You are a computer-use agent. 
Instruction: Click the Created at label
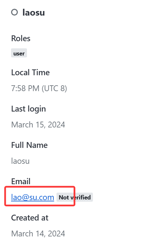pos(30,218)
